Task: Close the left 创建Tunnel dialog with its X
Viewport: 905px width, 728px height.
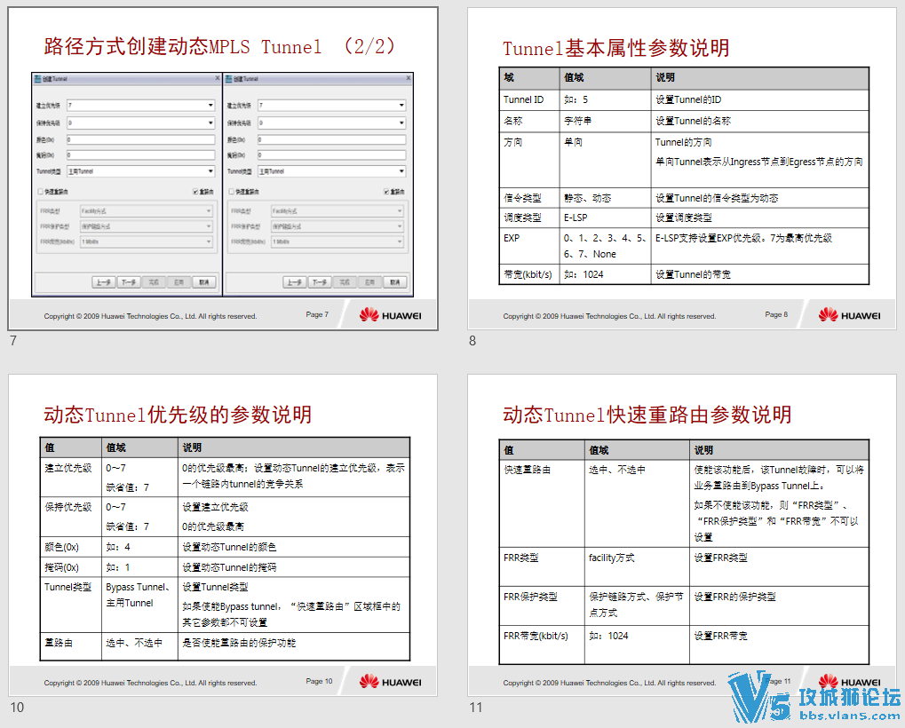Action: [218, 78]
